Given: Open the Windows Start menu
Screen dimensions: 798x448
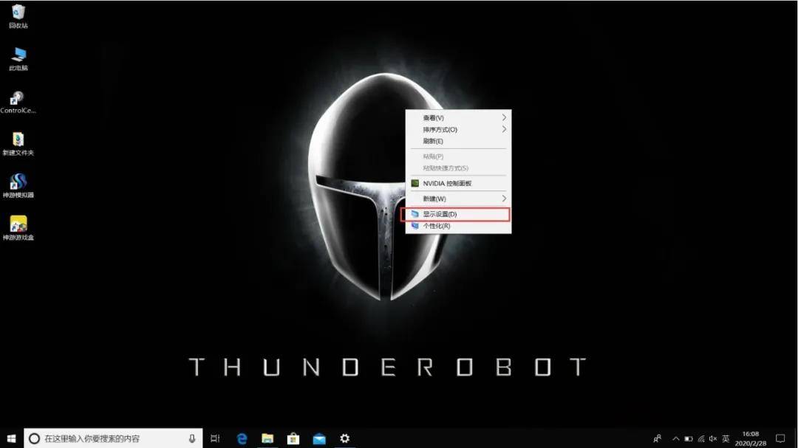Looking at the screenshot, I should pyautogui.click(x=11, y=438).
